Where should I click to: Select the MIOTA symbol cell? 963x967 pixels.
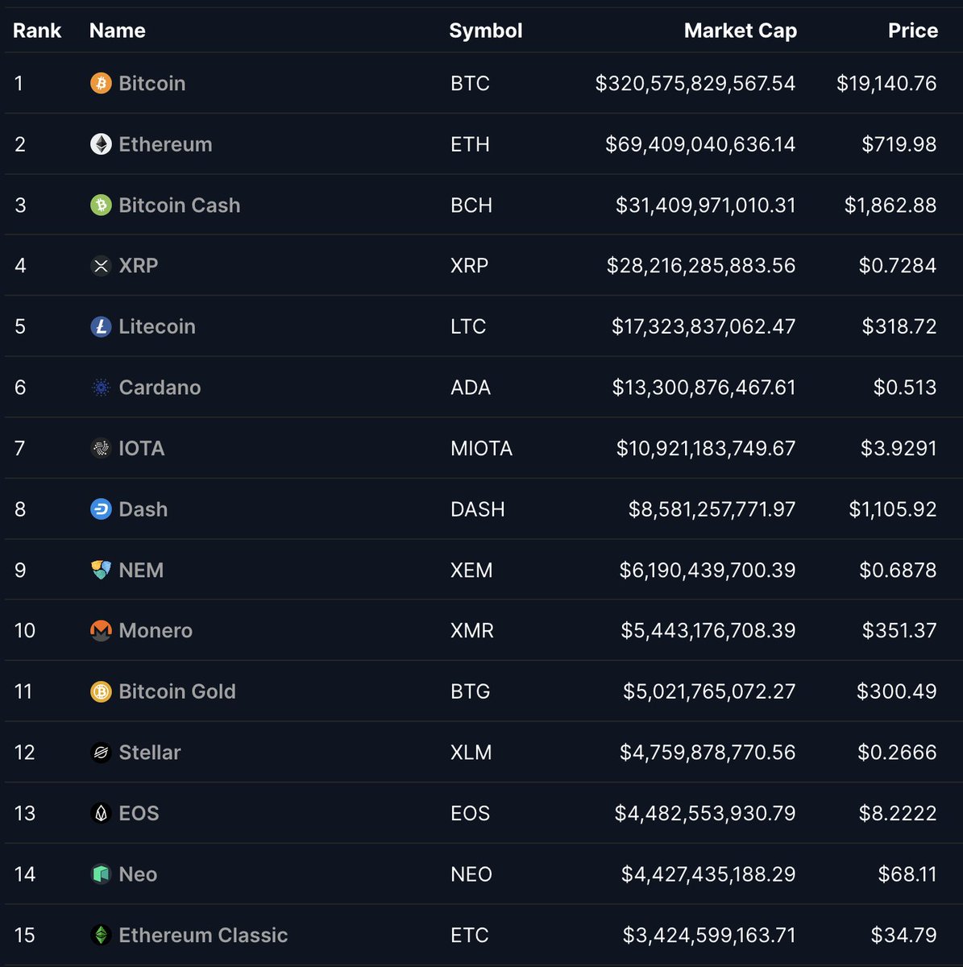(x=481, y=448)
